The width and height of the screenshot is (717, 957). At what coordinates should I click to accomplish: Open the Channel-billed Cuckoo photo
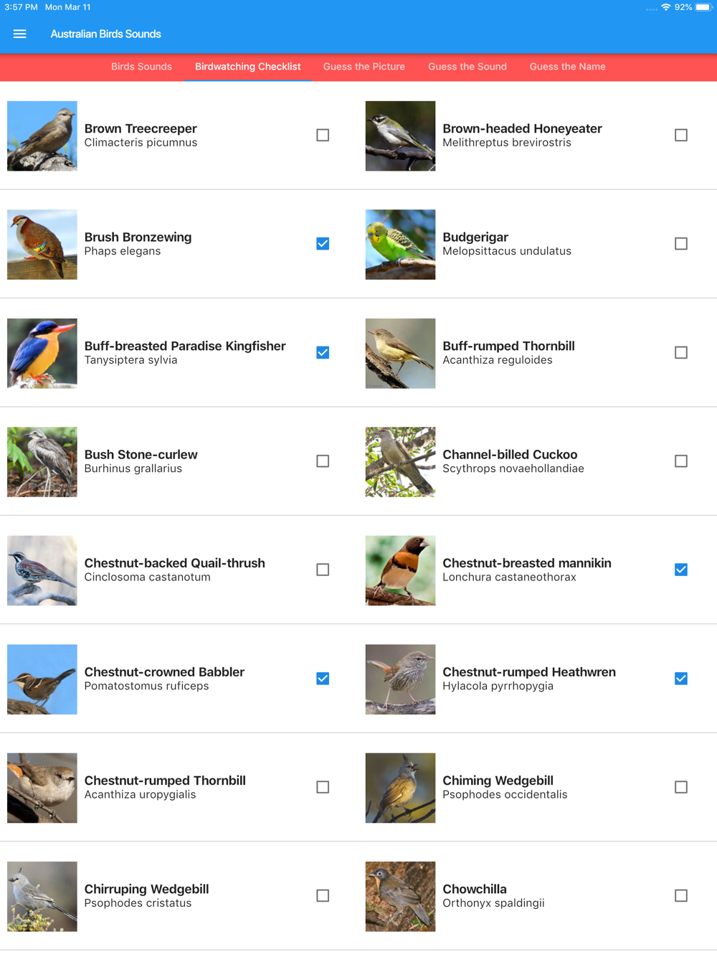tap(400, 462)
